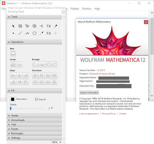Select the point tool
The height and width of the screenshot is (144, 154).
[13, 33]
